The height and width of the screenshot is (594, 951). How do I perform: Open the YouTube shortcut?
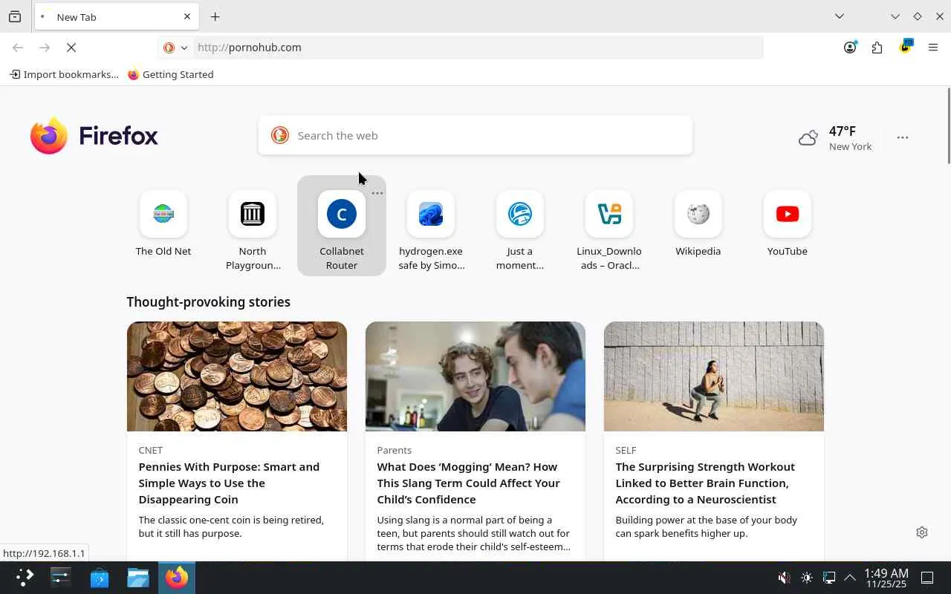[x=788, y=224]
